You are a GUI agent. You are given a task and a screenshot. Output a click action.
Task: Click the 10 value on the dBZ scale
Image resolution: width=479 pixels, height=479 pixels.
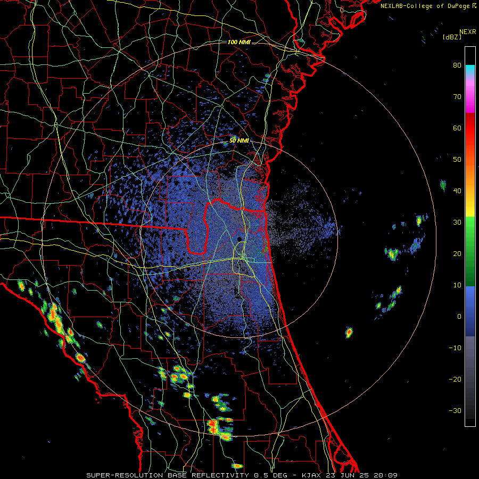coord(457,285)
